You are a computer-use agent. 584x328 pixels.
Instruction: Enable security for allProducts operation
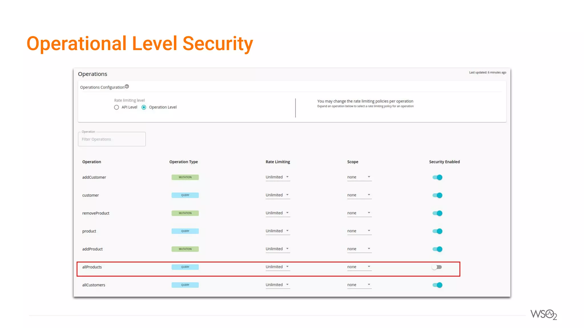[437, 267]
